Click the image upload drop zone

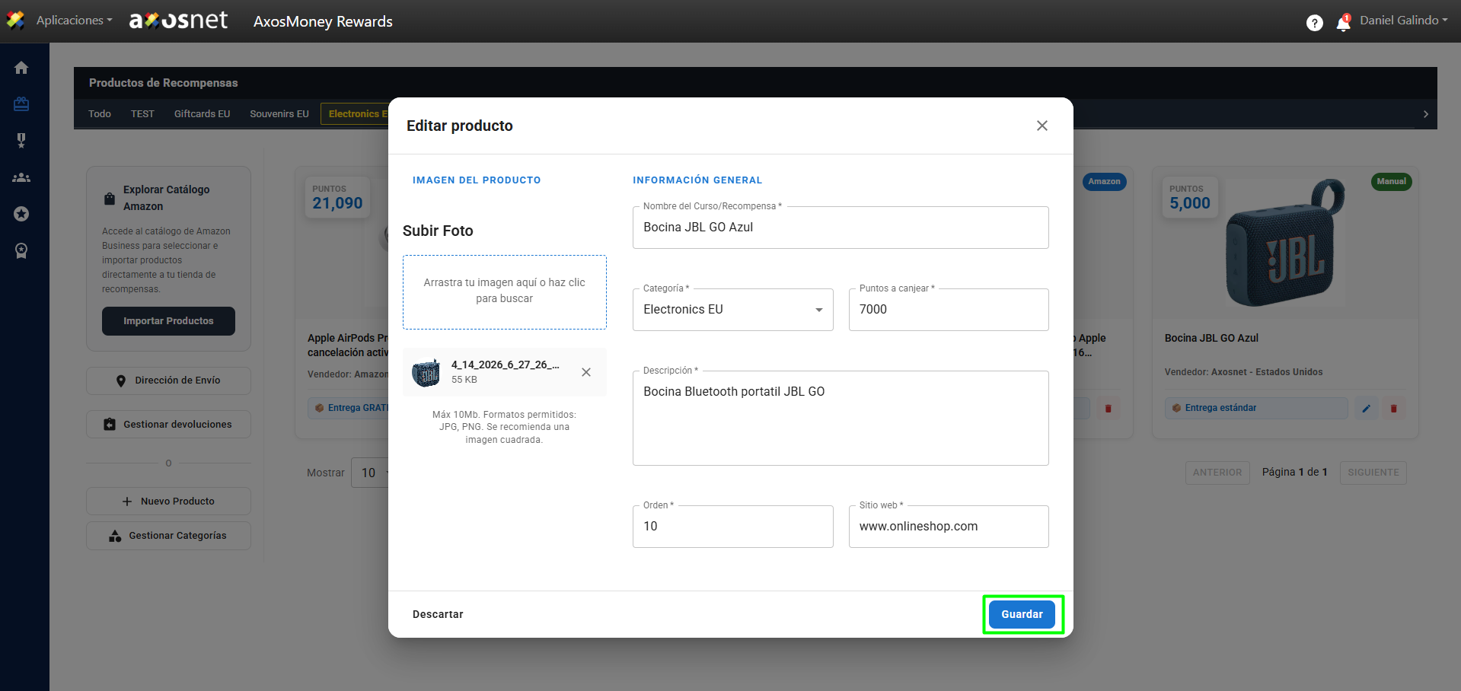[x=504, y=291]
